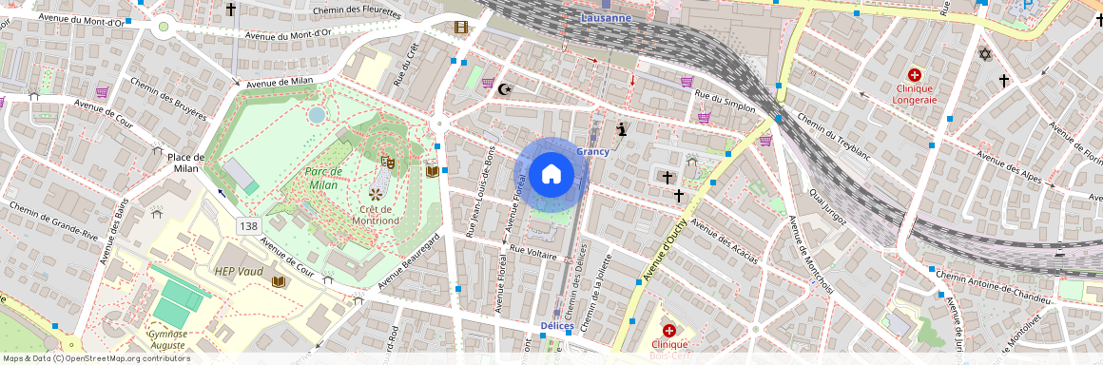Image resolution: width=1103 pixels, height=365 pixels.
Task: Click the parking P icon at top right
Action: click(x=1028, y=5)
